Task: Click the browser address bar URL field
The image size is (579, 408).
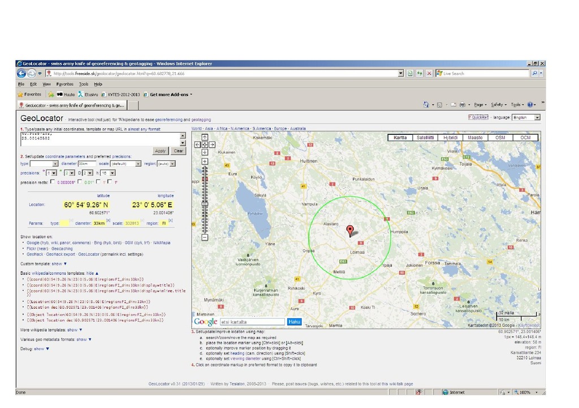Action: click(x=224, y=73)
